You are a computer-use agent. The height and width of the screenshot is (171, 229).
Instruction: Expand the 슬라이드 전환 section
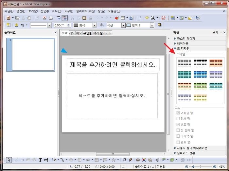click(200, 153)
